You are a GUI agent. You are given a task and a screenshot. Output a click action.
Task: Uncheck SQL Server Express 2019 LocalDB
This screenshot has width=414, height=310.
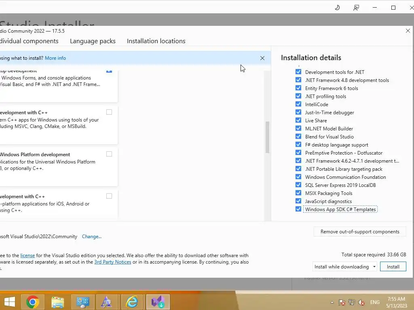pyautogui.click(x=298, y=185)
